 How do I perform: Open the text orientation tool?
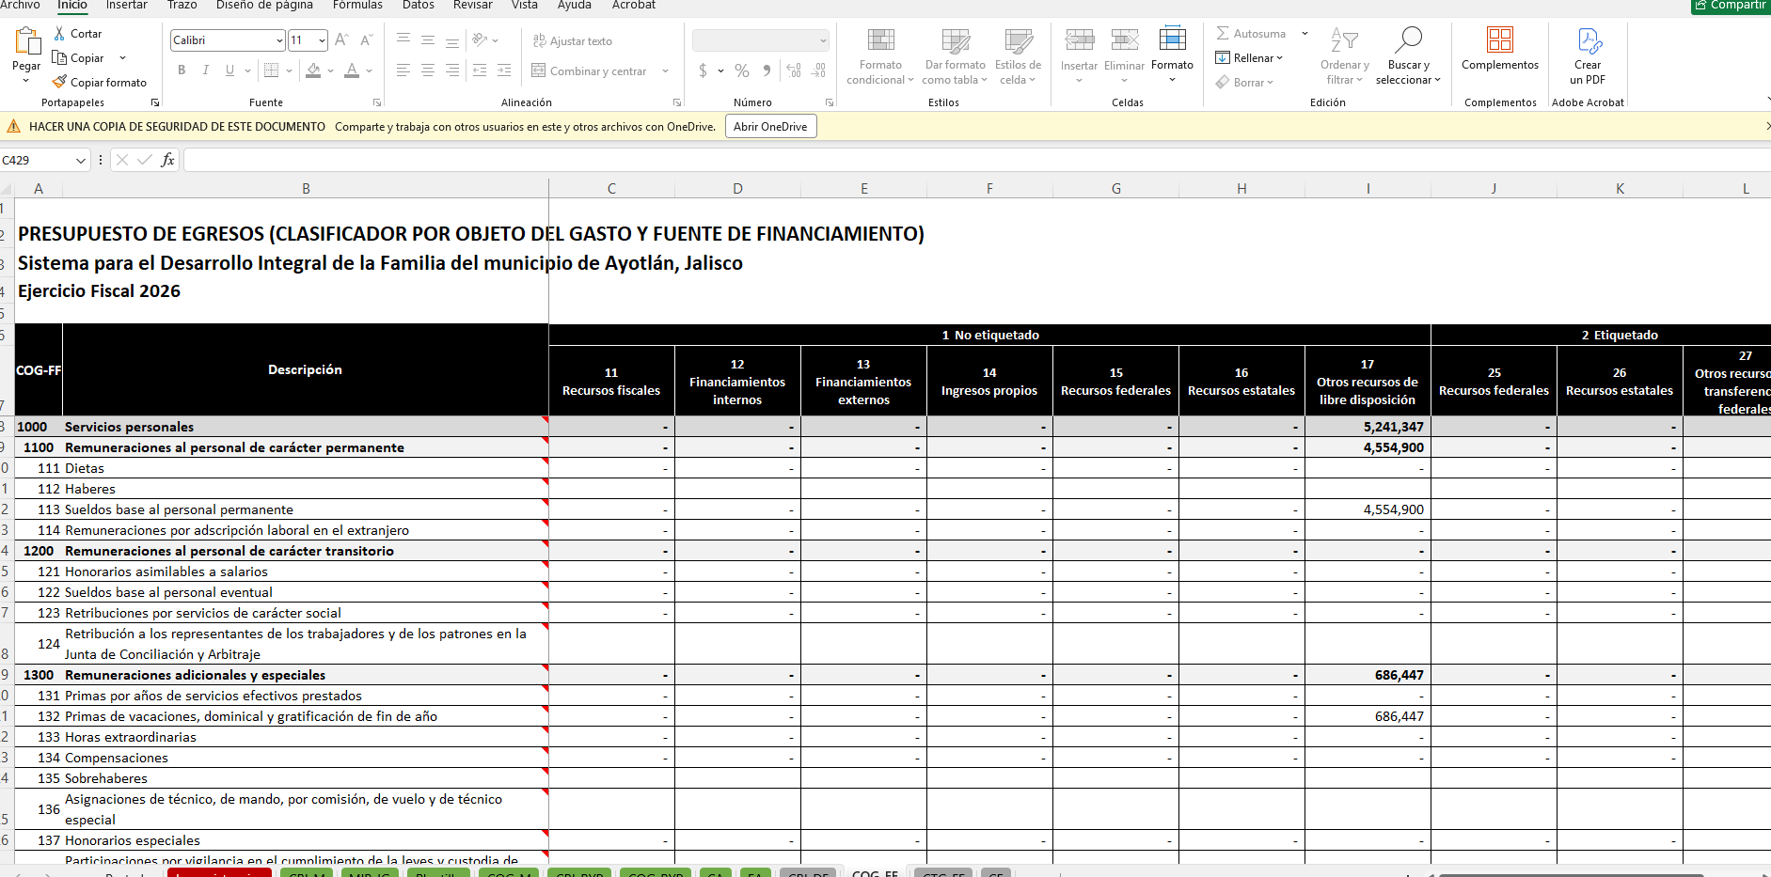[x=480, y=40]
